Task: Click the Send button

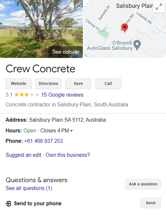Action: (x=151, y=203)
